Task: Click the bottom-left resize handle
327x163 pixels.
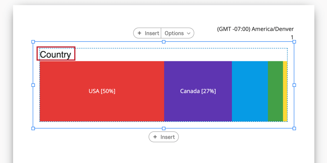Action: (x=33, y=128)
